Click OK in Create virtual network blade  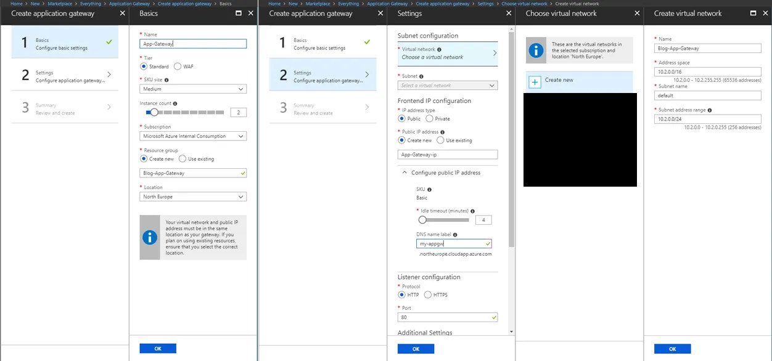673,349
